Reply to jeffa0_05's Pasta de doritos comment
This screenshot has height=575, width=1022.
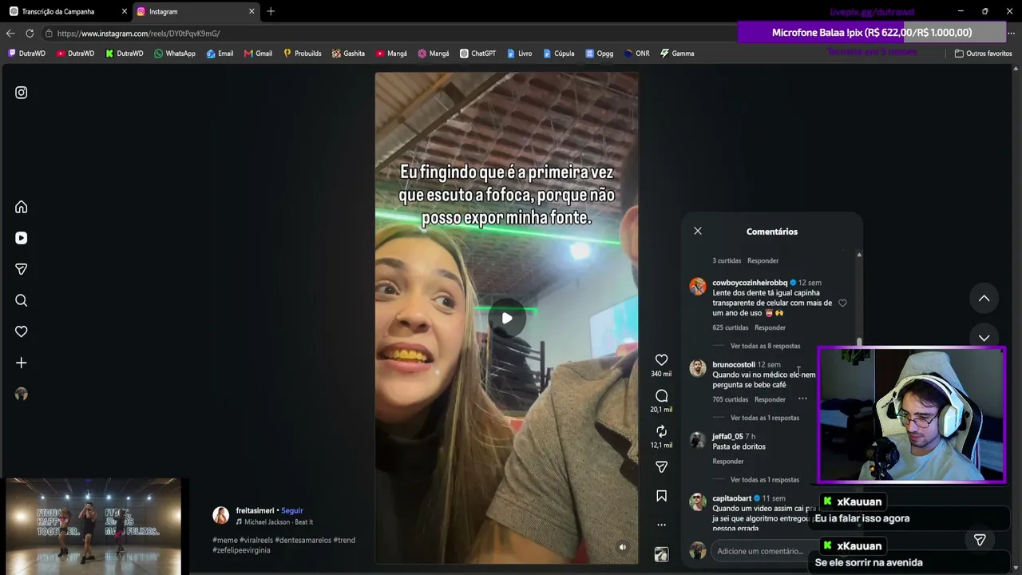728,462
